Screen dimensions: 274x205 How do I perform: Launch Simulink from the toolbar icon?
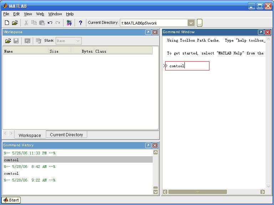click(69, 23)
